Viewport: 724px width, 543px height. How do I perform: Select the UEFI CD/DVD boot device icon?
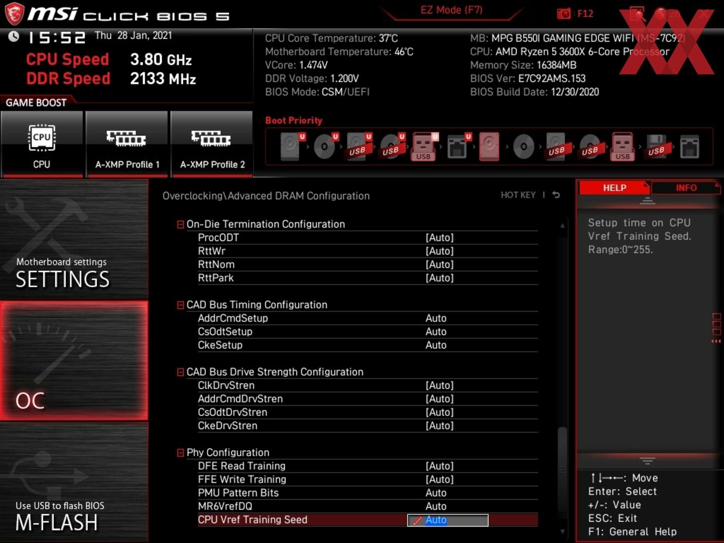pos(325,146)
